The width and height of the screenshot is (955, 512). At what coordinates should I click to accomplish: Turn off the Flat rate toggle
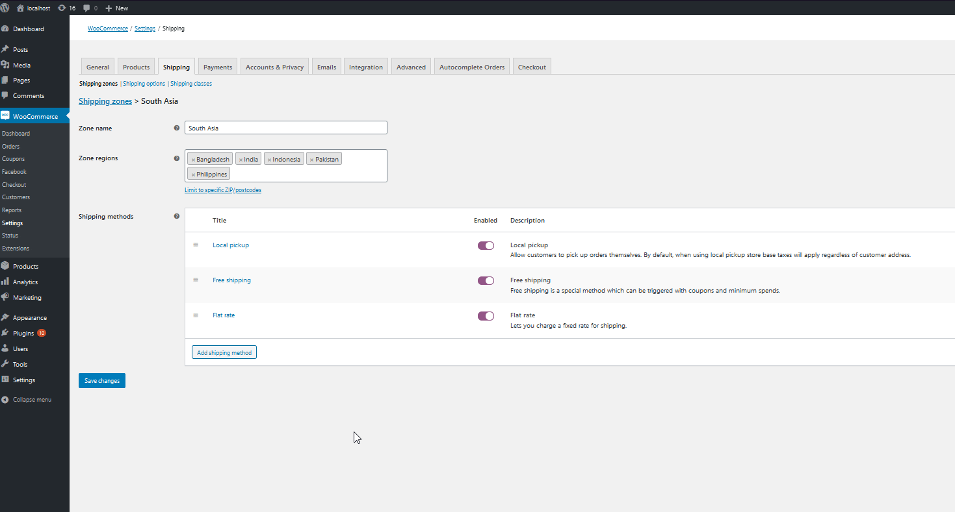486,316
